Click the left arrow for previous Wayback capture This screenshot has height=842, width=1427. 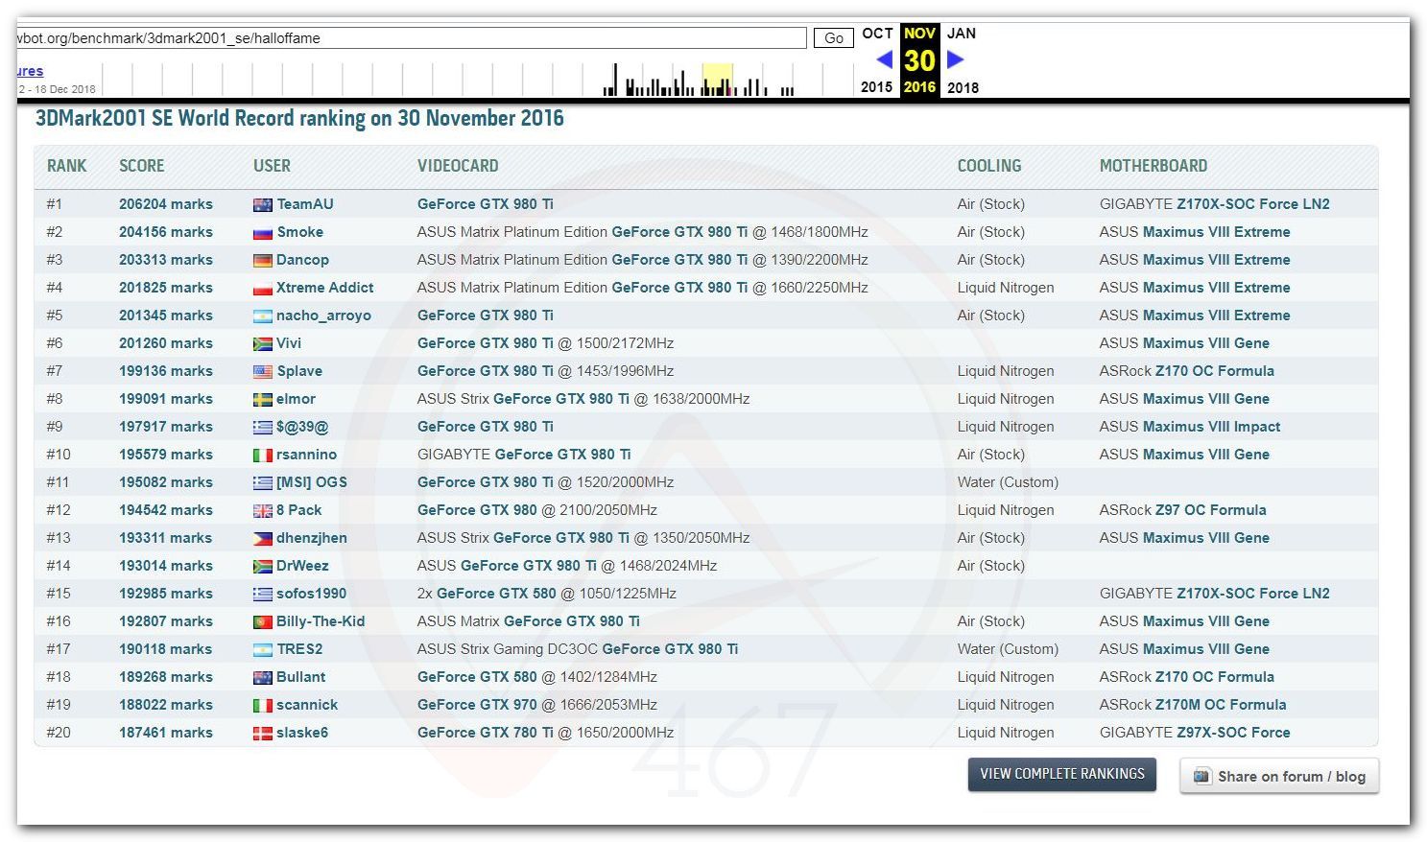point(884,59)
